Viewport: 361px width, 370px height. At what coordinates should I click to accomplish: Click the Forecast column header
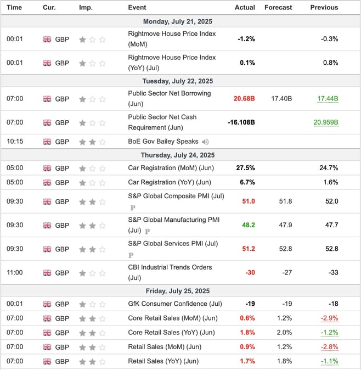point(278,8)
